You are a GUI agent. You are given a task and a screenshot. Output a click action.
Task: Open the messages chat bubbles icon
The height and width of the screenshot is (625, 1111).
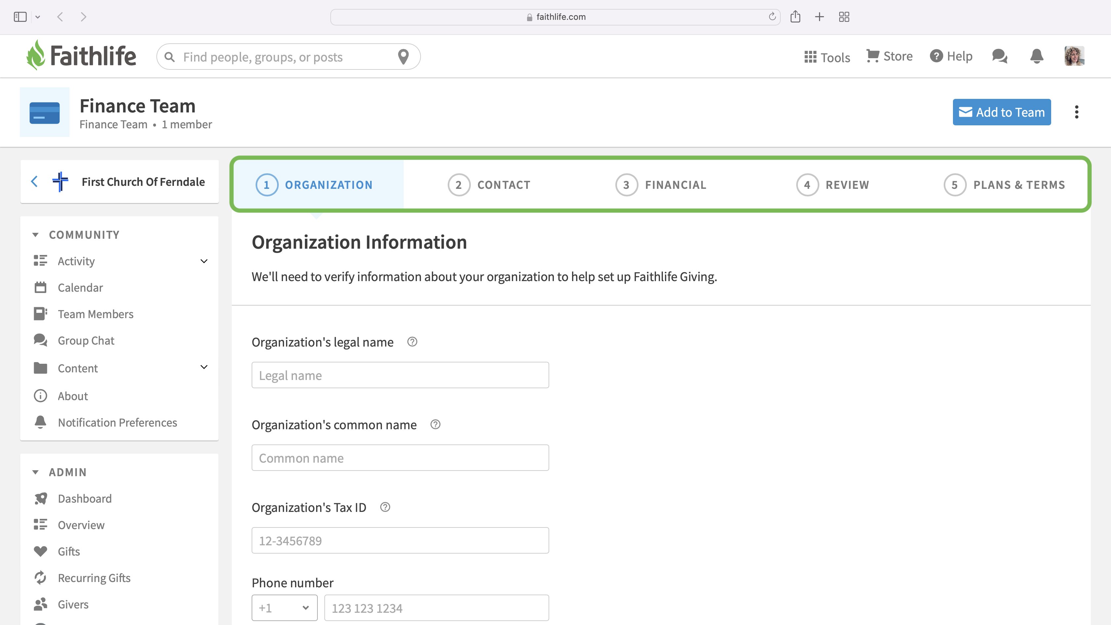click(x=1000, y=56)
